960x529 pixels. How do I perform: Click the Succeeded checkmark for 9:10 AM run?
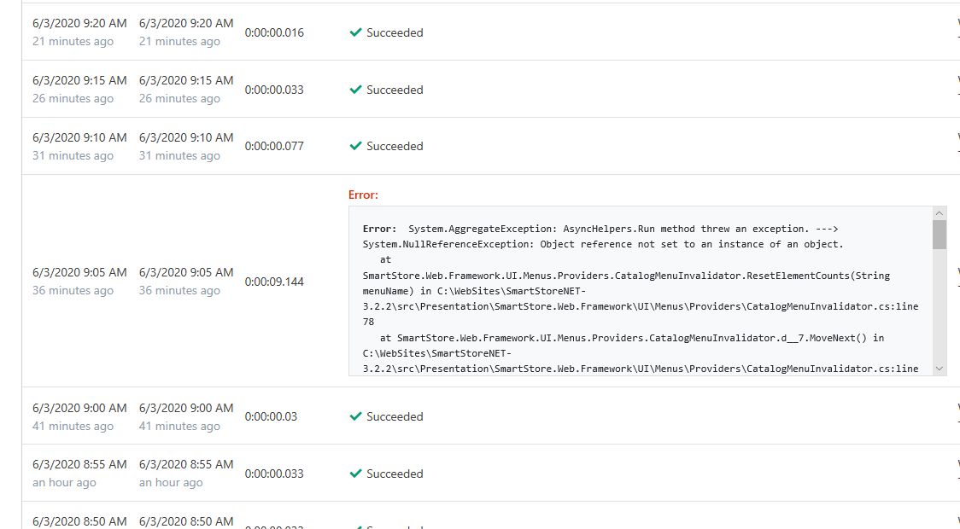pyautogui.click(x=355, y=146)
